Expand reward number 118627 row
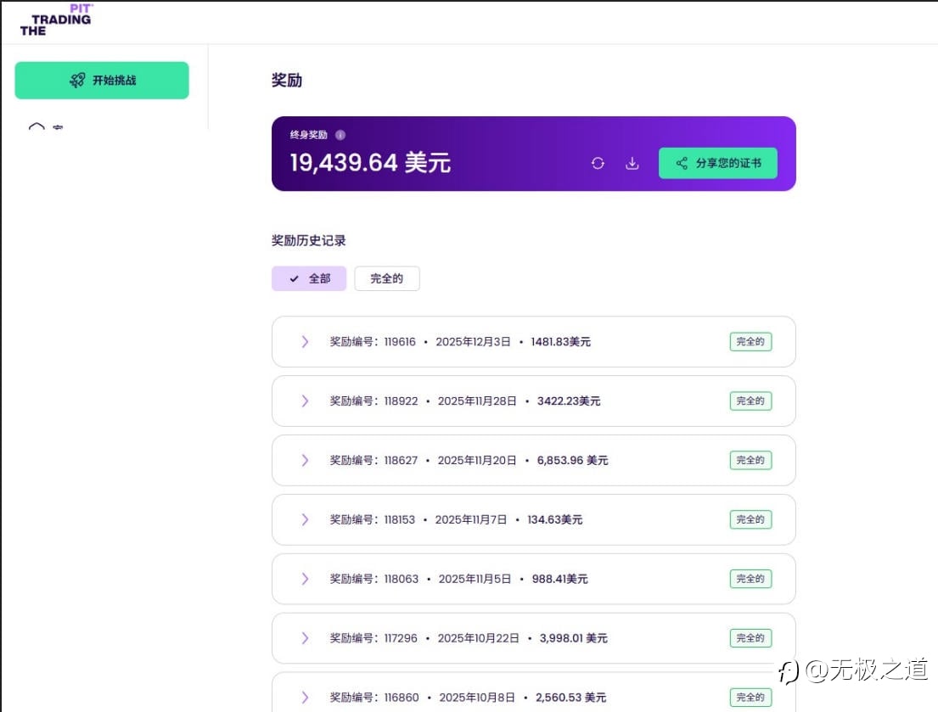 [x=305, y=461]
